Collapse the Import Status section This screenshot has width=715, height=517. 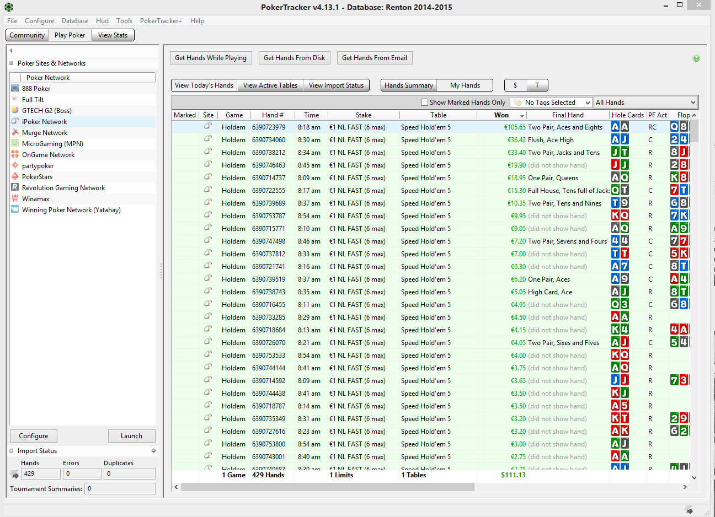click(x=12, y=451)
